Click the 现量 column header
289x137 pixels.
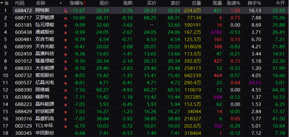217,3
